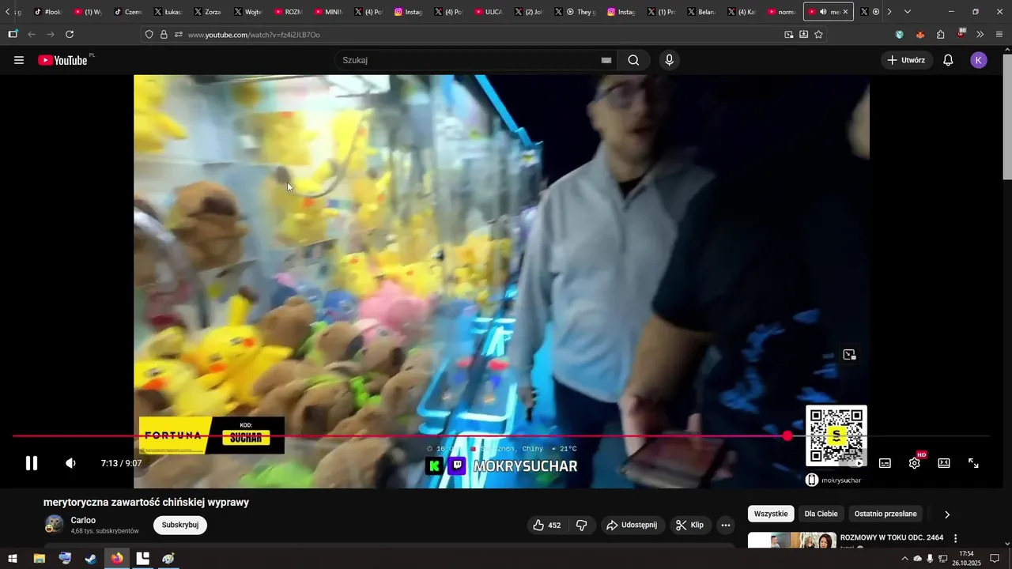Seek to early point on video progress bar
This screenshot has height=569, width=1012.
coord(79,436)
